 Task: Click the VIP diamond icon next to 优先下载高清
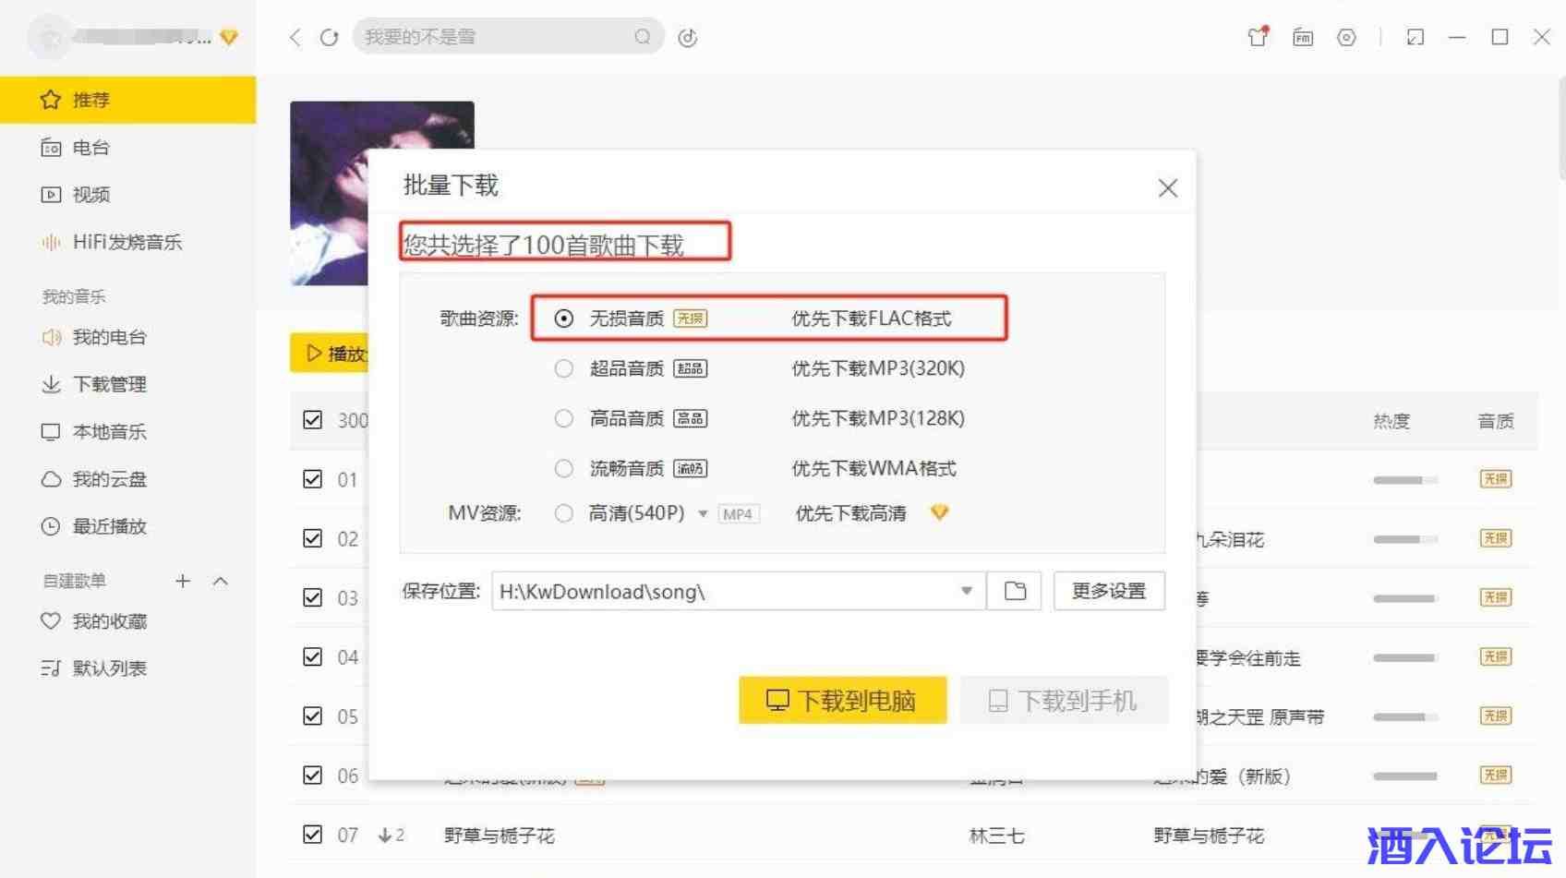(x=939, y=512)
